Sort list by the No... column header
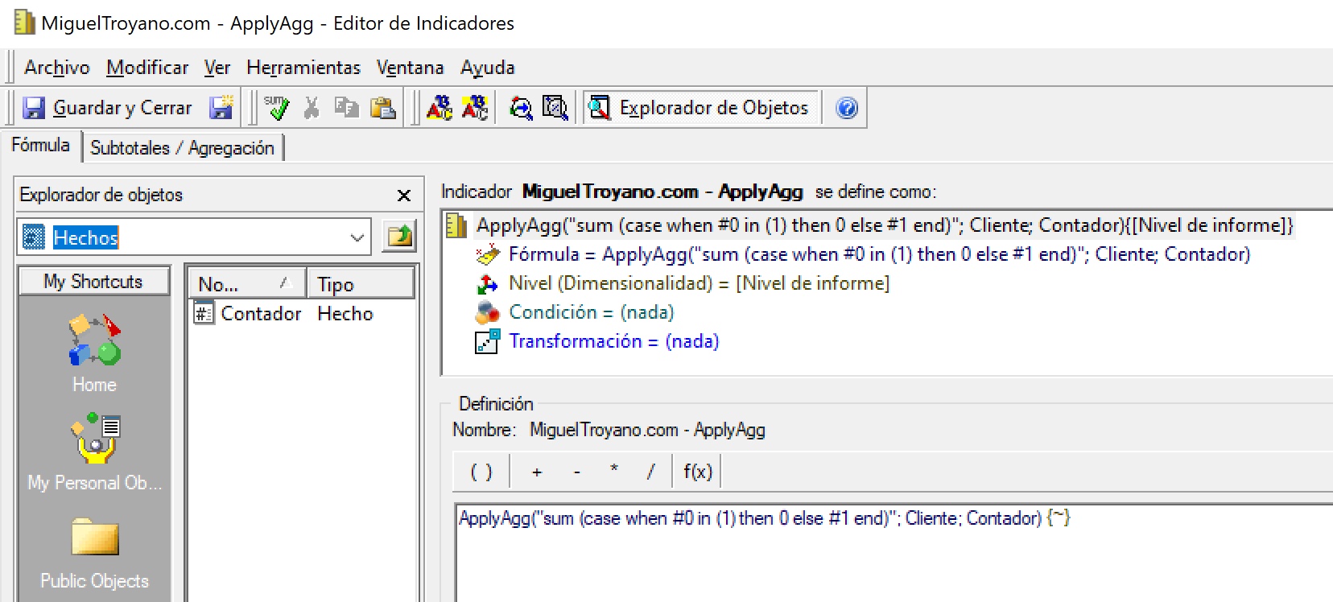 click(246, 284)
